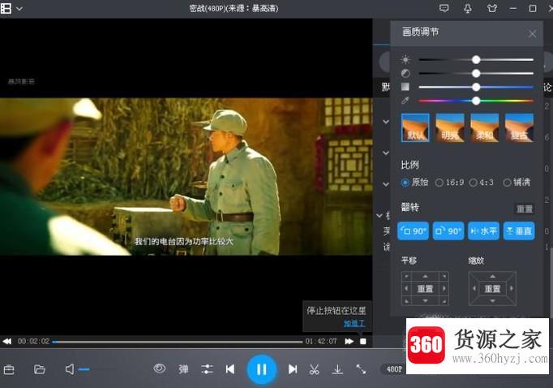This screenshot has height=388, width=553.
Task: Toggle the 弹 danmaku button
Action: [x=183, y=369]
